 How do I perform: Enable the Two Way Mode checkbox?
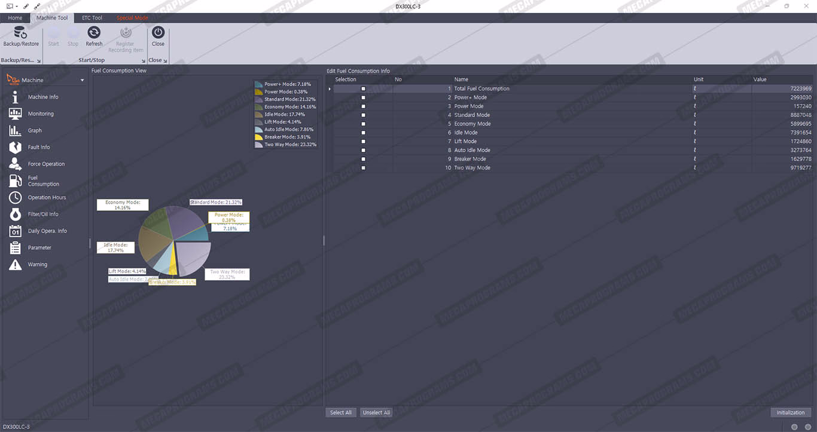point(363,168)
